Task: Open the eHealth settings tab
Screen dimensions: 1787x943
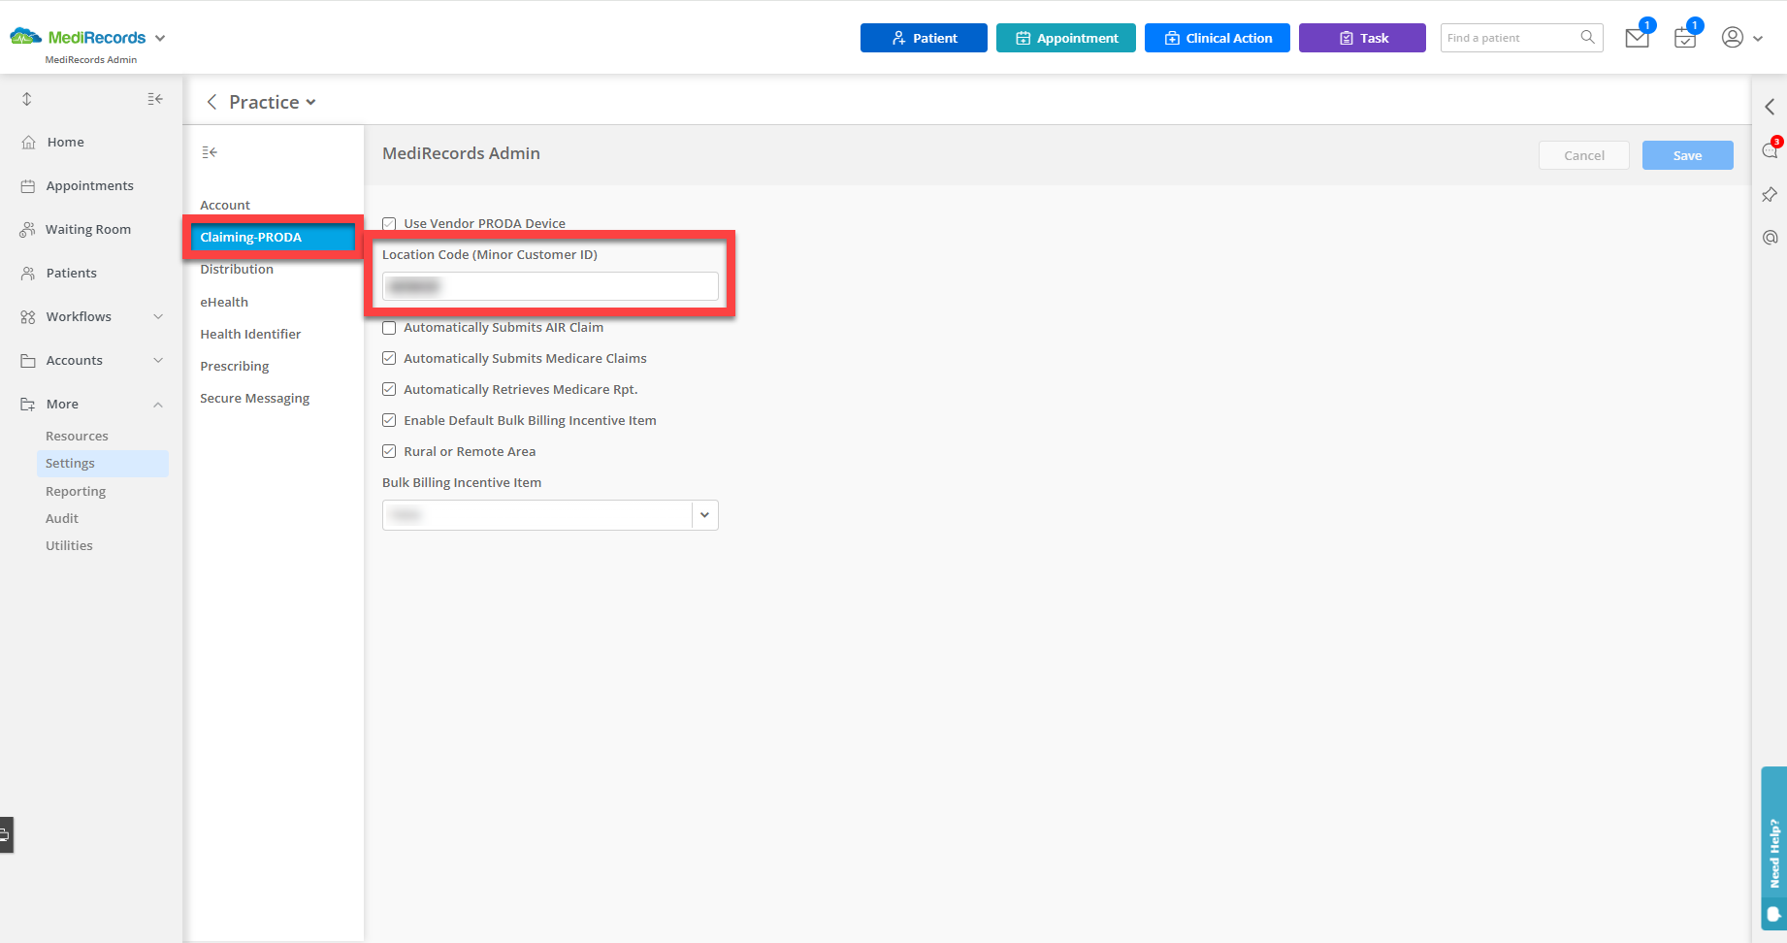Action: point(224,302)
